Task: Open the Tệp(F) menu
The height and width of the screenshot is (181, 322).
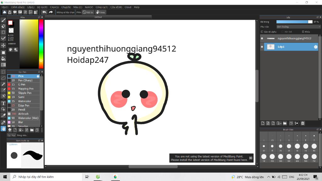Action: [x=5, y=7]
